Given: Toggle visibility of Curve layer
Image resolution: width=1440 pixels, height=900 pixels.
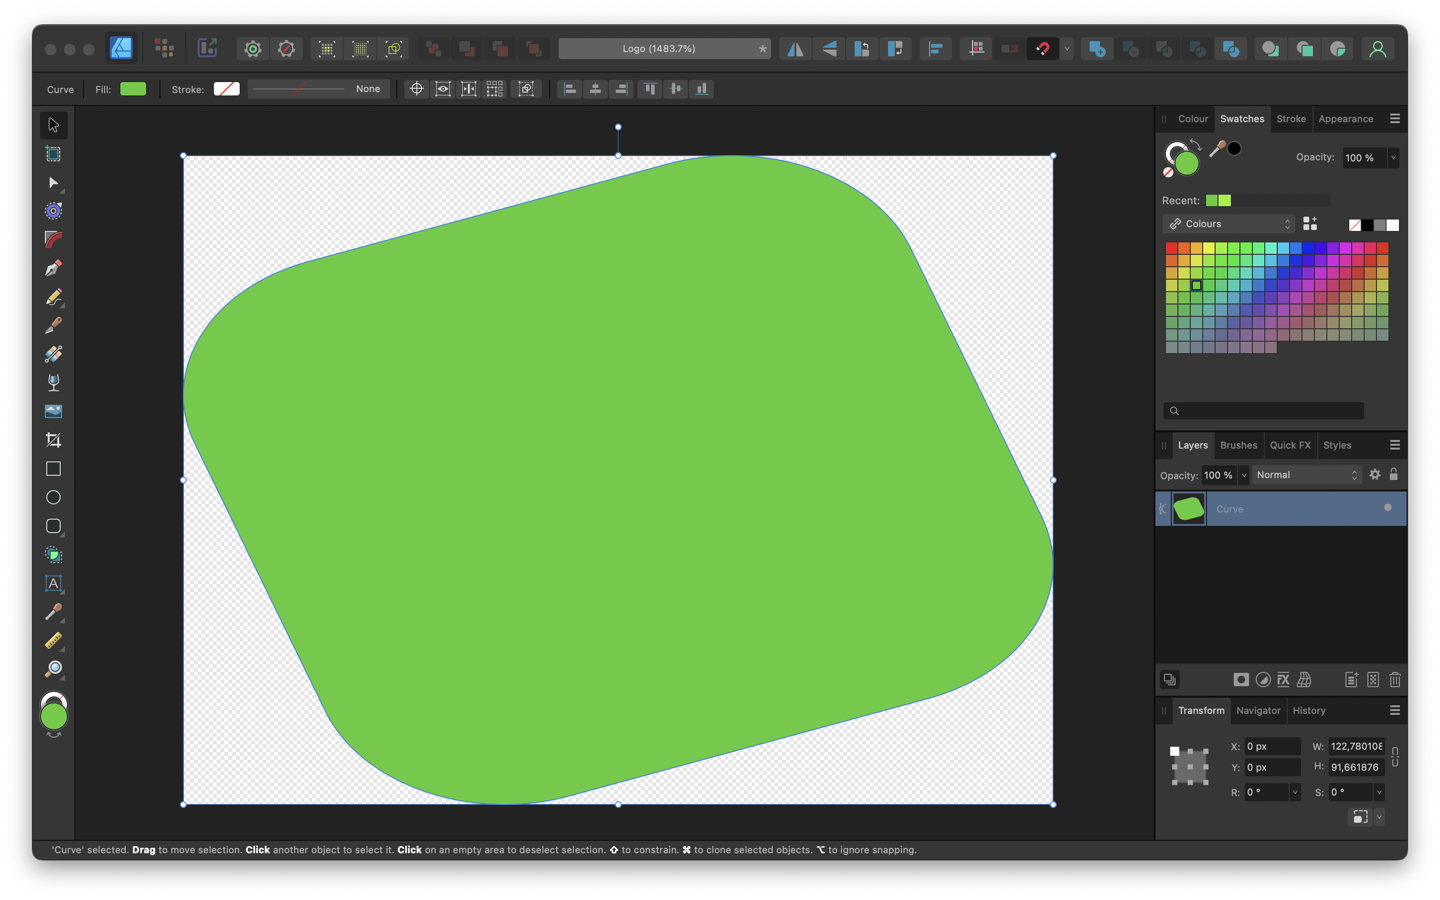Looking at the screenshot, I should point(1388,508).
